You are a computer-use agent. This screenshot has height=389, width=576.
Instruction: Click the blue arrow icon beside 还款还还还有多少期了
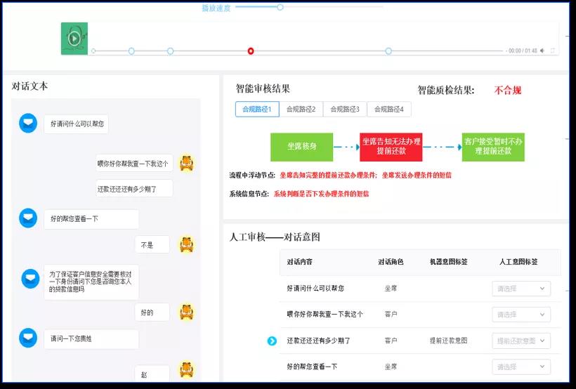click(x=272, y=341)
